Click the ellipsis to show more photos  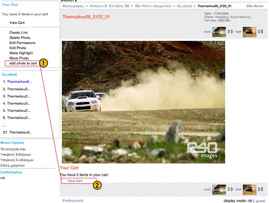[x=4, y=126]
